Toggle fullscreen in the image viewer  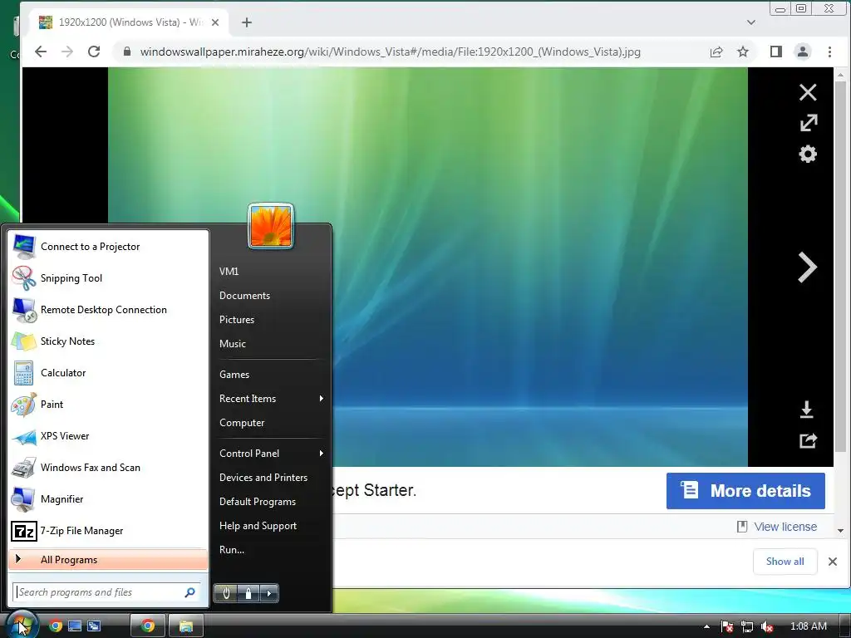808,123
